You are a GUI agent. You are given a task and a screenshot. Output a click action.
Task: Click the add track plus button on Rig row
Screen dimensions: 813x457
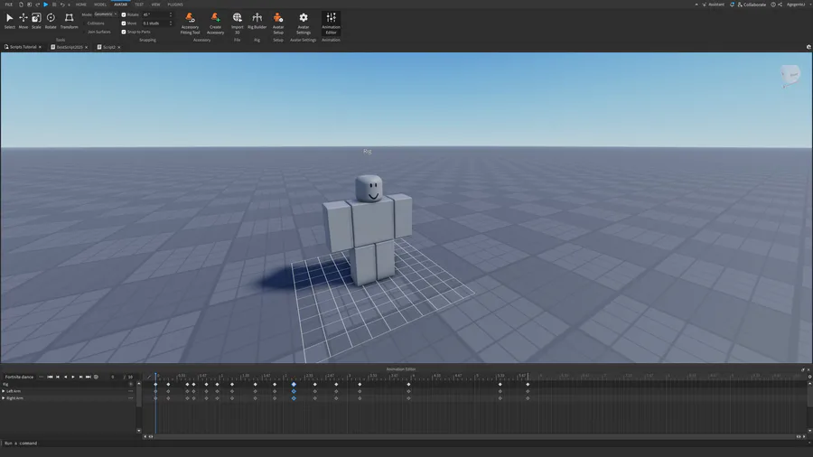click(131, 384)
